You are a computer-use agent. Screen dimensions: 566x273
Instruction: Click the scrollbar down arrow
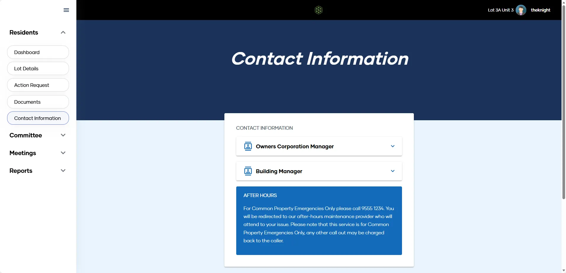pos(564,270)
